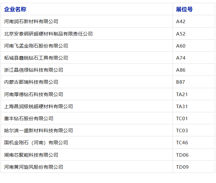Select 北京安泰钢研超硬材料制品有限责任公司 row text
The height and width of the screenshot is (183, 216).
pos(48,34)
